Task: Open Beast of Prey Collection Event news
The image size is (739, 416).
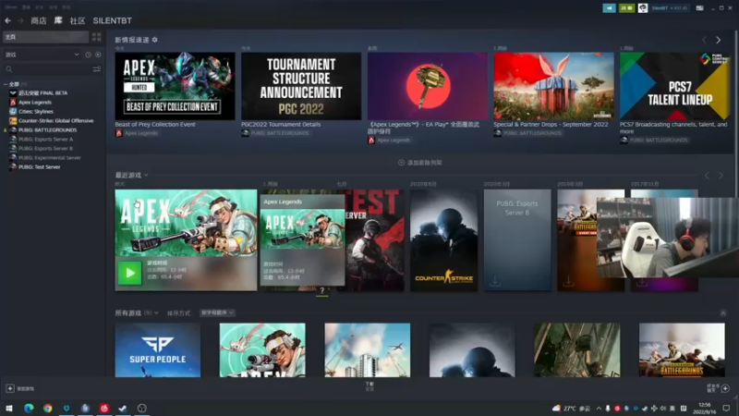Action: 175,86
